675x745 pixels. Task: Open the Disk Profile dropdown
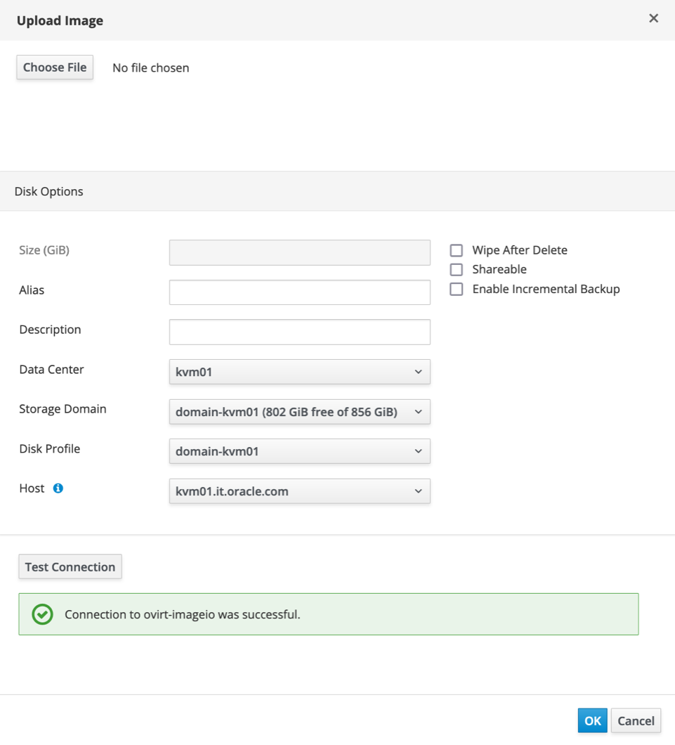click(x=299, y=451)
